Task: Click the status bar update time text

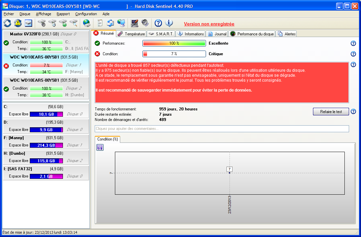Action: pos(40,232)
